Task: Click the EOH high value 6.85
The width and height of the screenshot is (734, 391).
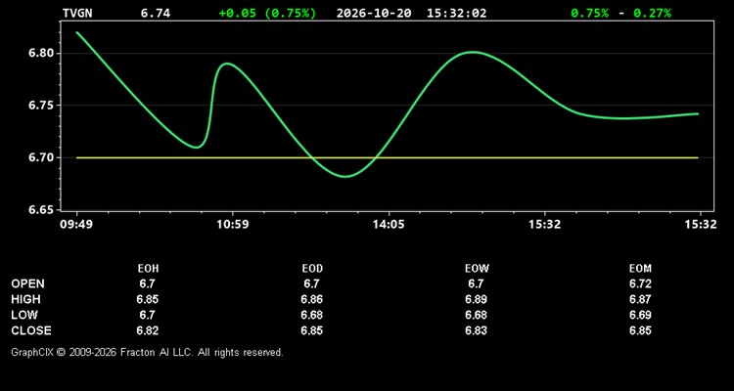Action: [x=148, y=299]
